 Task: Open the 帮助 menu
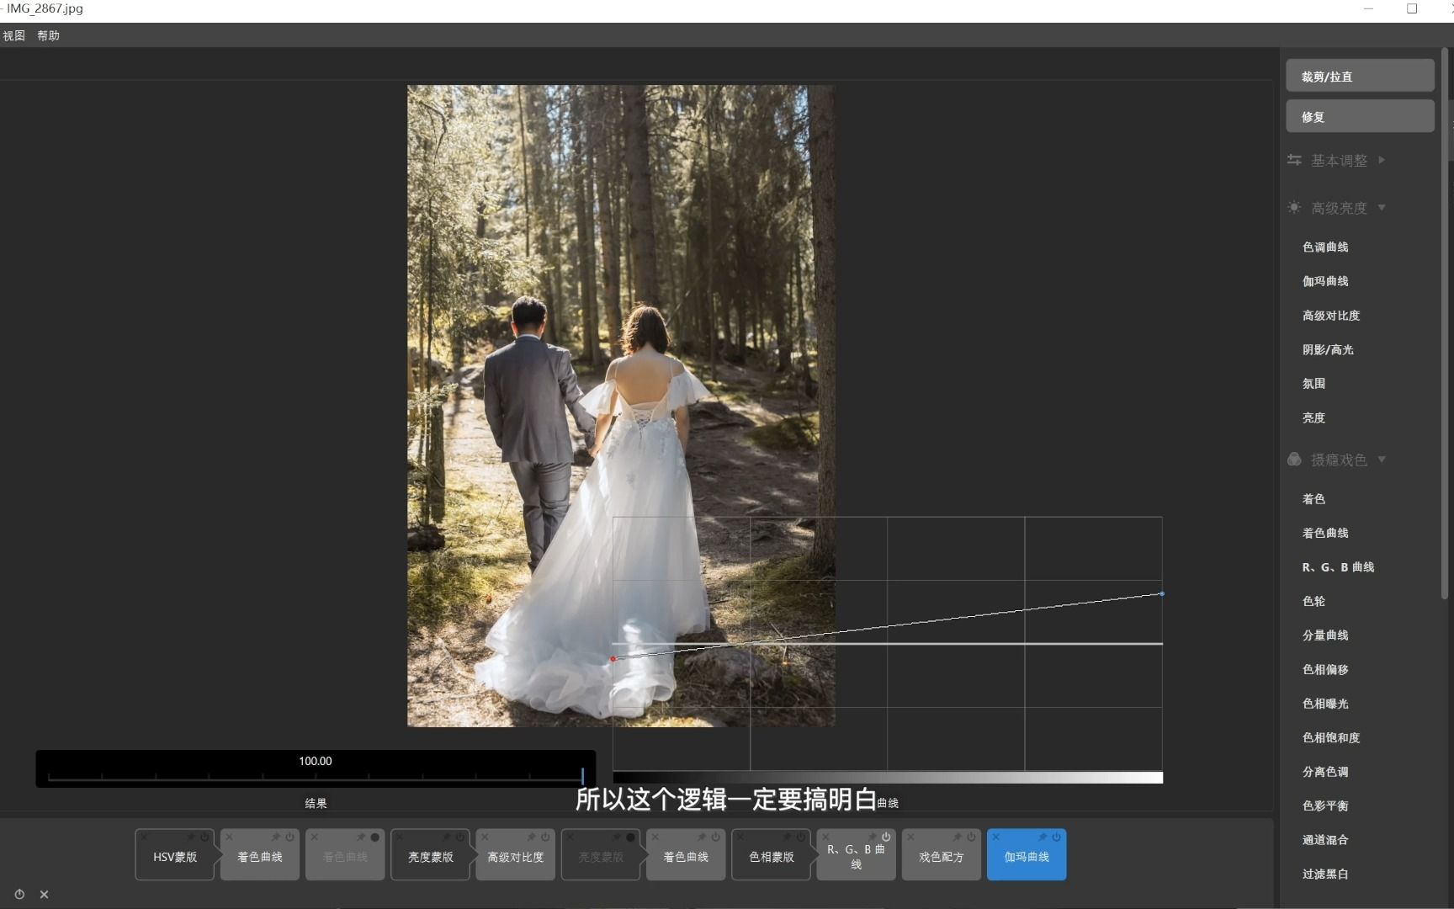coord(48,35)
